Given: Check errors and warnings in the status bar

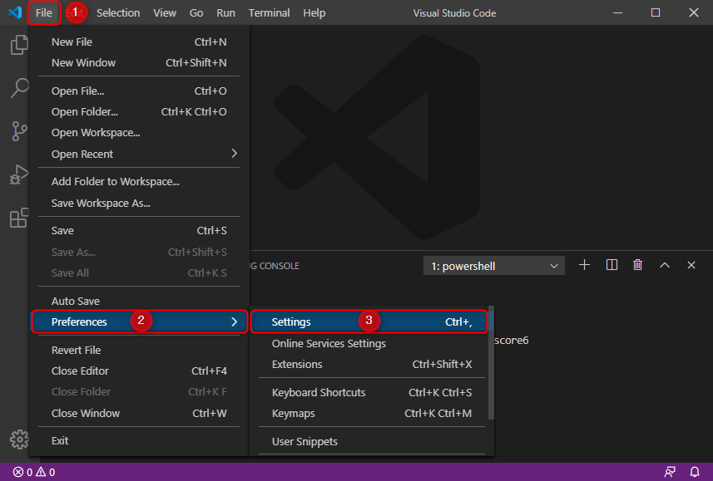Looking at the screenshot, I should tap(25, 472).
